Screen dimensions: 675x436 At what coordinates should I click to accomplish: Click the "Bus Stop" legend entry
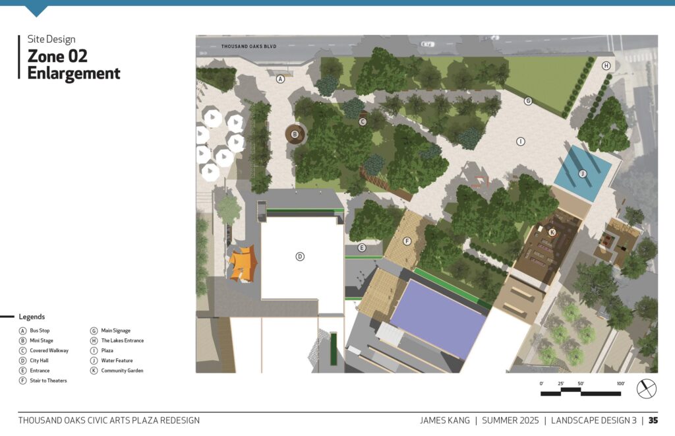(40, 330)
